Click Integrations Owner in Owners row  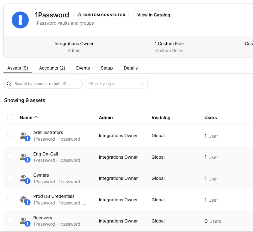pos(118,179)
